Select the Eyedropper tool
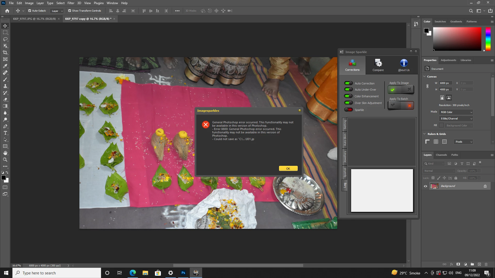The image size is (495, 278). [x=5, y=66]
